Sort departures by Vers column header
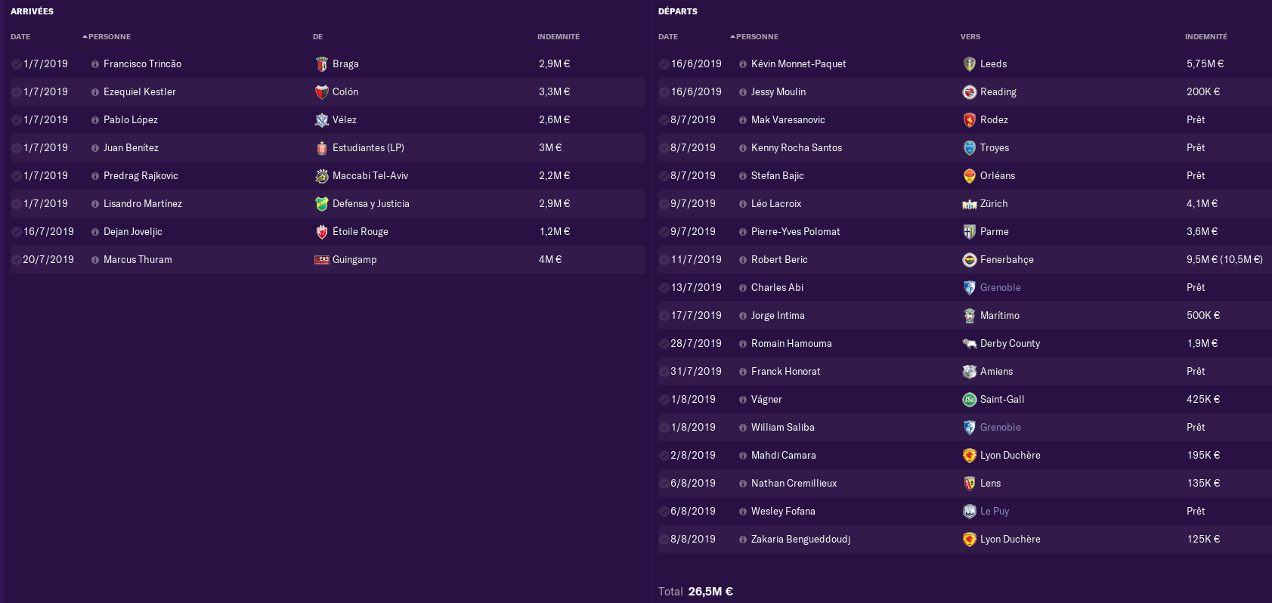This screenshot has width=1272, height=603. [x=970, y=36]
